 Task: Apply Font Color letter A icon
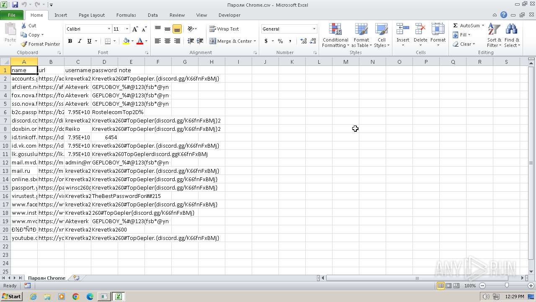(140, 41)
